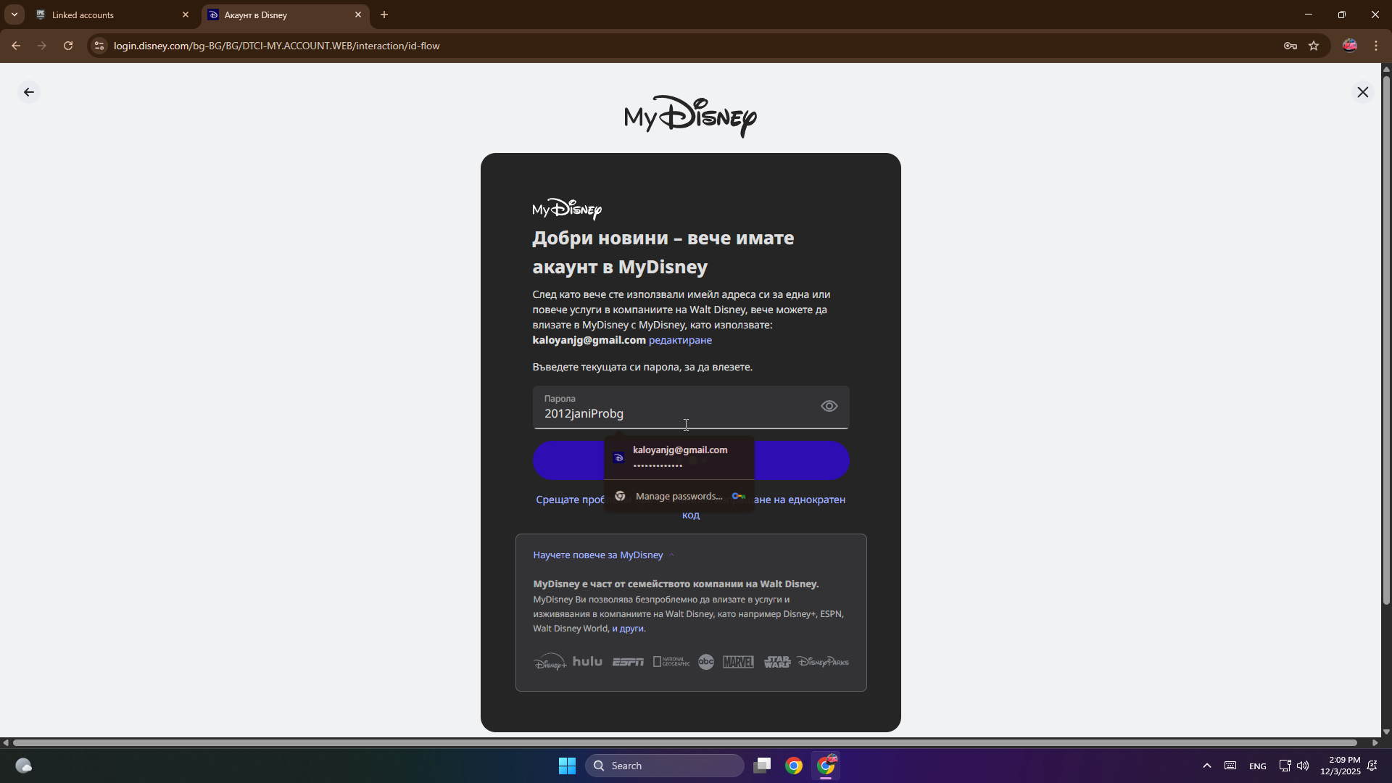Viewport: 1392px width, 783px height.
Task: Click the Парола password input field
Action: pyautogui.click(x=674, y=413)
